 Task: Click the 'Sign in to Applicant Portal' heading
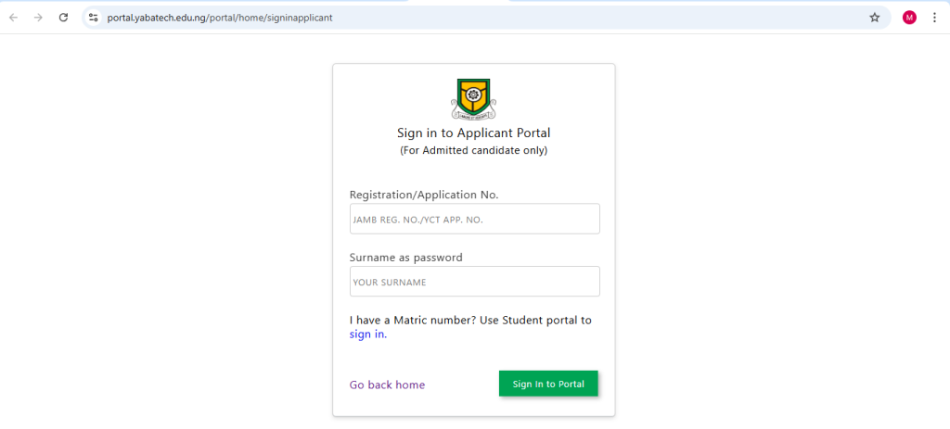(x=473, y=132)
